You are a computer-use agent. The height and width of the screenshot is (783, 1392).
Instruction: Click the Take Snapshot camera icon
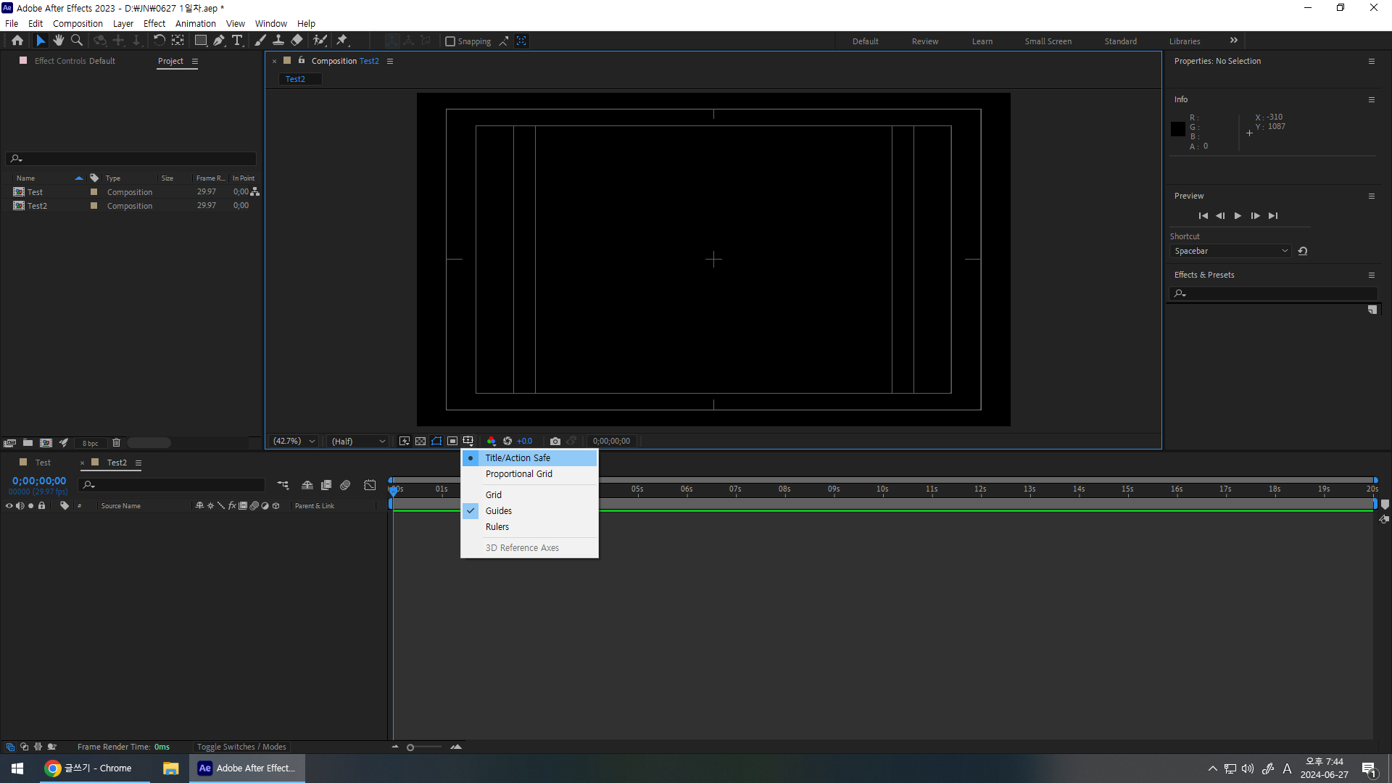[x=555, y=441]
